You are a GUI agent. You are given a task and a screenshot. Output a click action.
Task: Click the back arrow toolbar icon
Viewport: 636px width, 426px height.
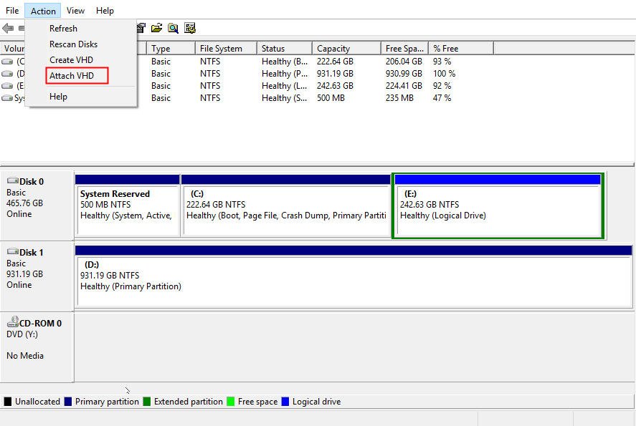(8, 29)
